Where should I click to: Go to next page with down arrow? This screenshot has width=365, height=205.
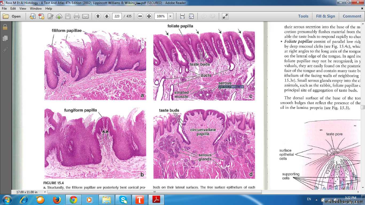coord(107,16)
